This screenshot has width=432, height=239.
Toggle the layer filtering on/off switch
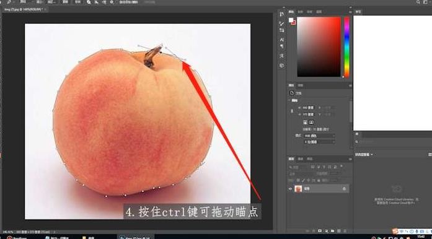coord(342,167)
